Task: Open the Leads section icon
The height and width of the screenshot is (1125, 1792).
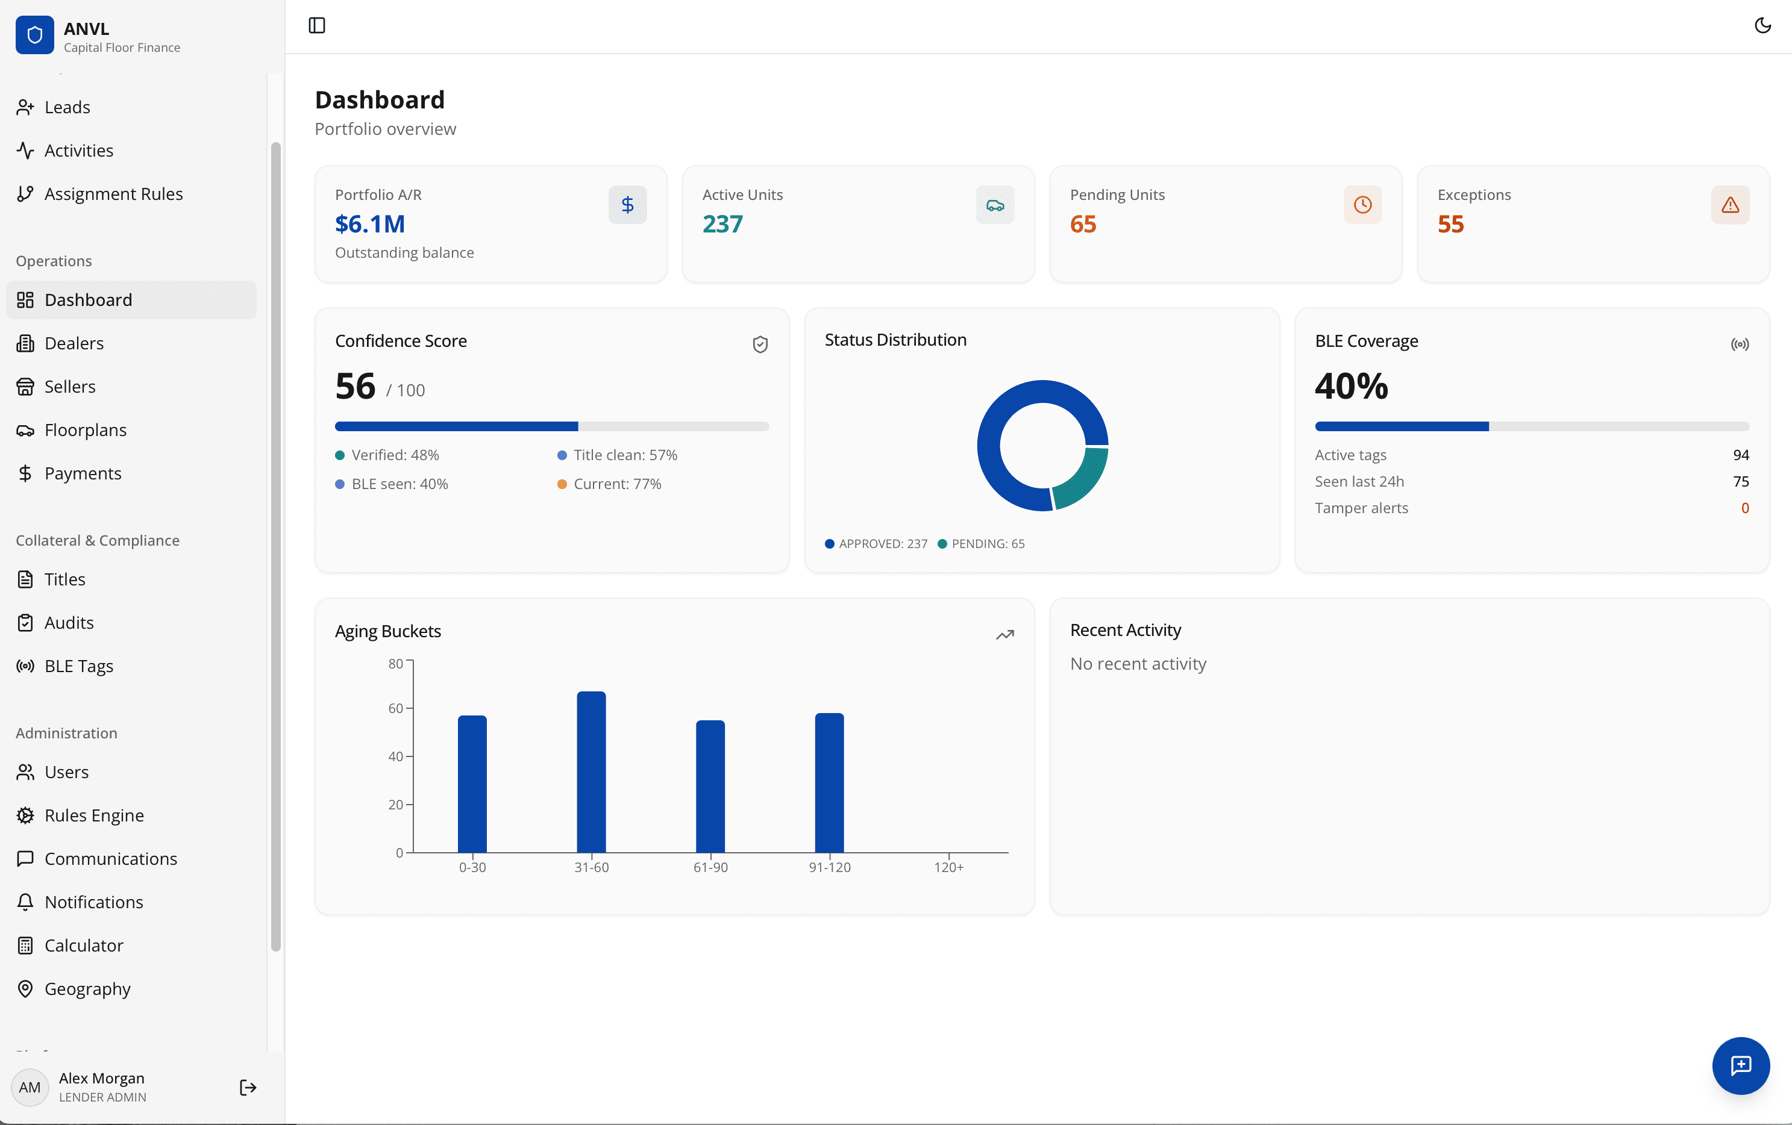Action: tap(26, 107)
